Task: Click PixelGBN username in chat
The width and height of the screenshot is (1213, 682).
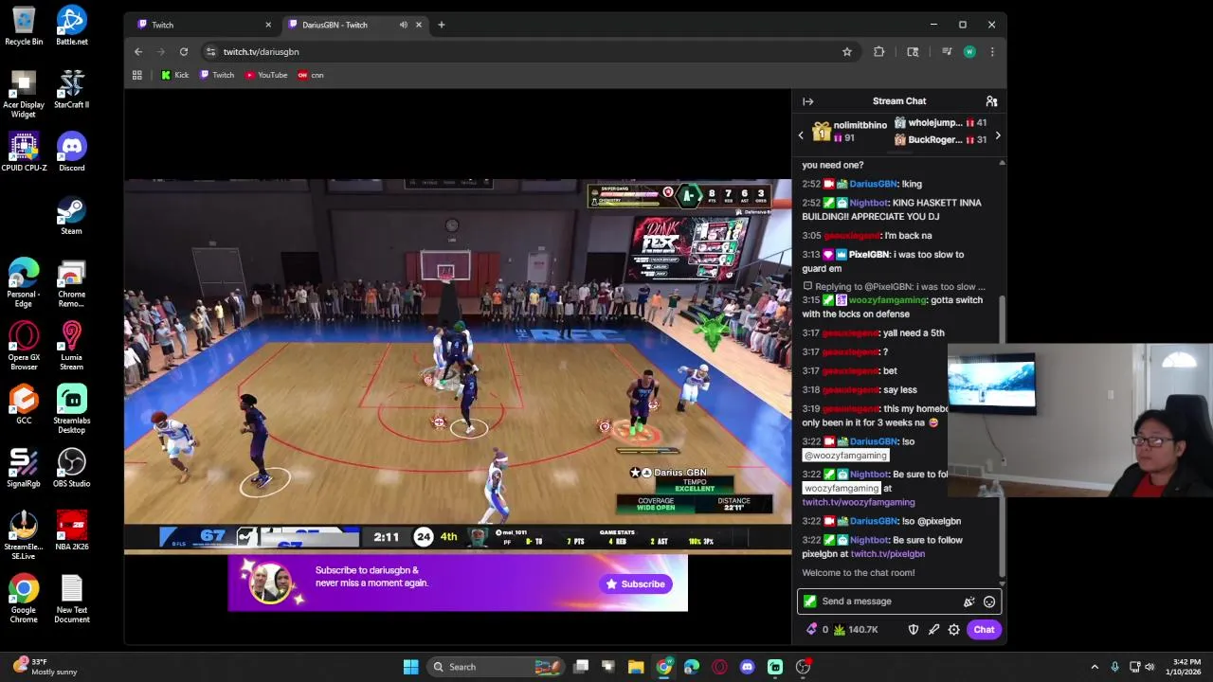Action: coord(868,255)
